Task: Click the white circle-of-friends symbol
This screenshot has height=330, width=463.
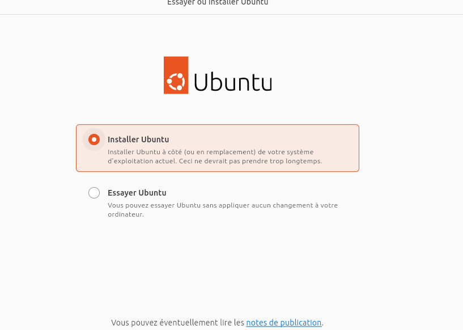Action: pos(176,82)
